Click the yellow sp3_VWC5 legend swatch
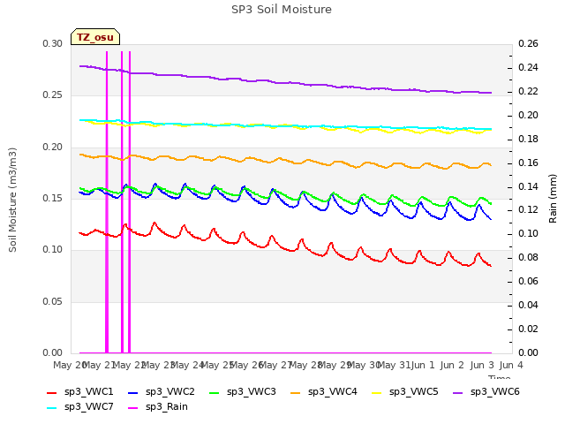565x424 pixels. click(x=377, y=392)
